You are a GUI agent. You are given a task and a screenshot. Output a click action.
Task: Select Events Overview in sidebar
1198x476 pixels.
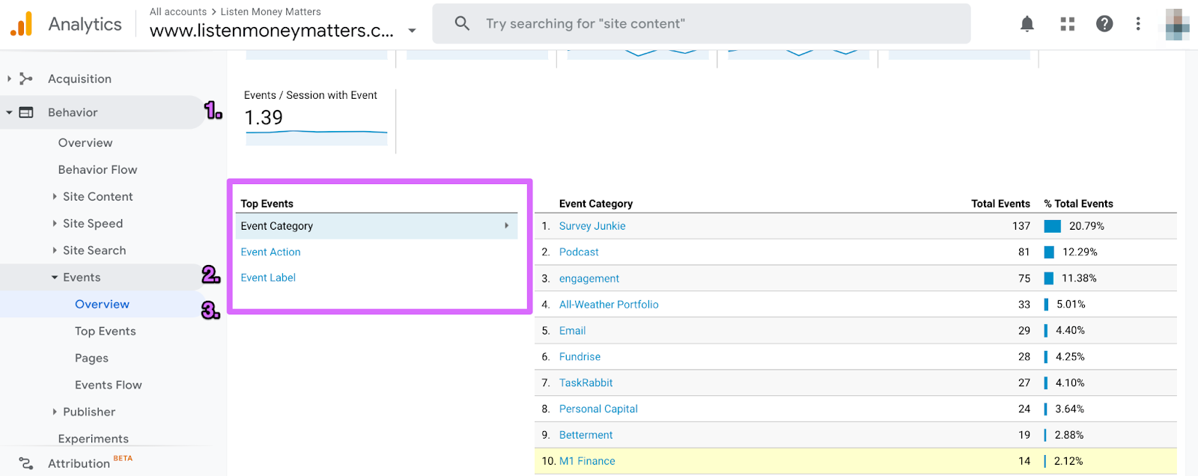click(x=102, y=305)
